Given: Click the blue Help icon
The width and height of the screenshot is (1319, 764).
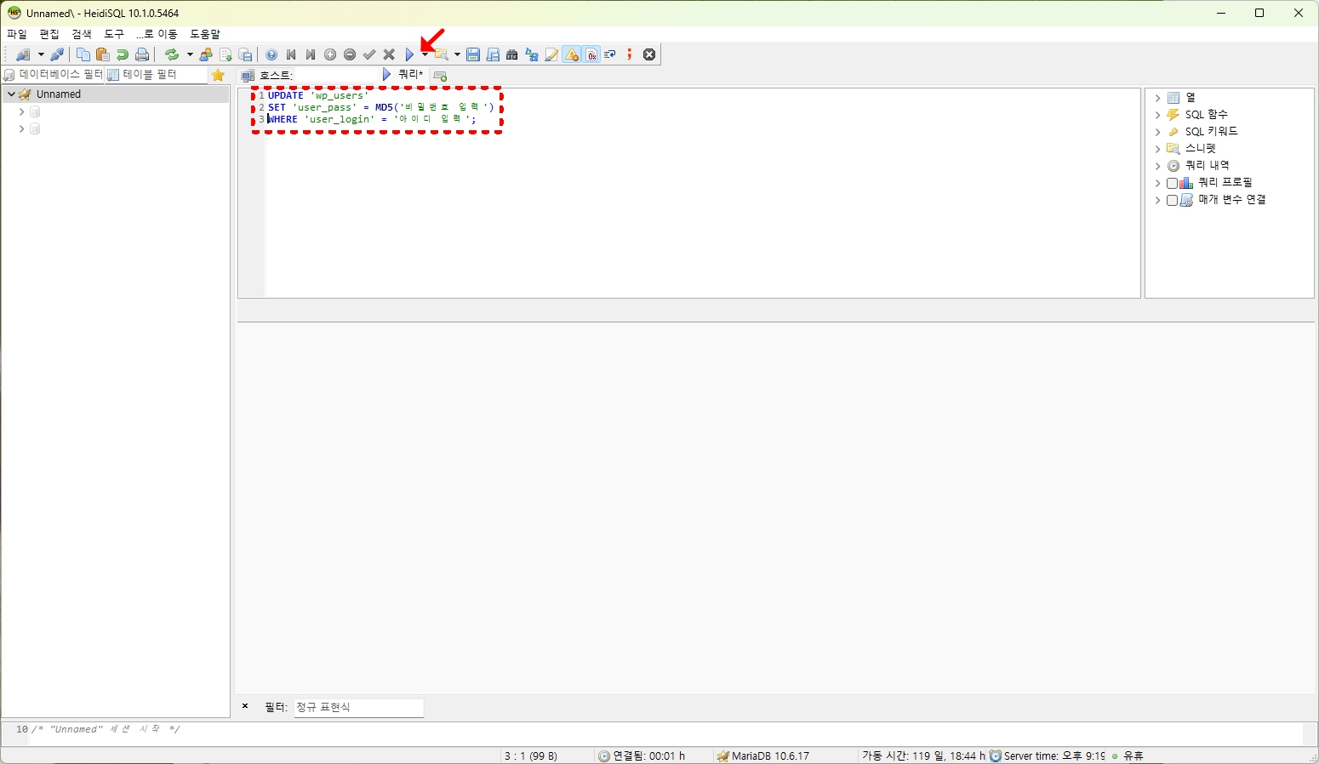Looking at the screenshot, I should (x=271, y=54).
